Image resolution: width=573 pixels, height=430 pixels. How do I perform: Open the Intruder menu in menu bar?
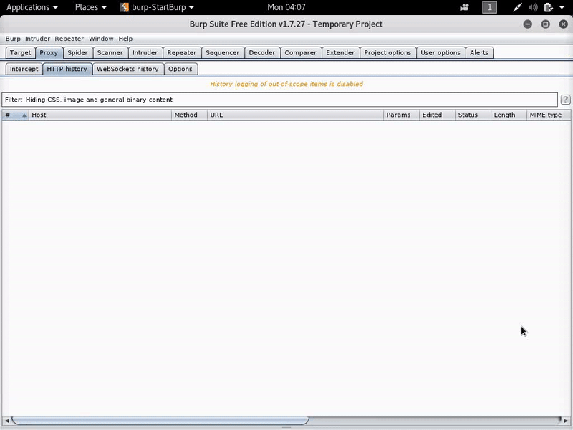click(37, 39)
